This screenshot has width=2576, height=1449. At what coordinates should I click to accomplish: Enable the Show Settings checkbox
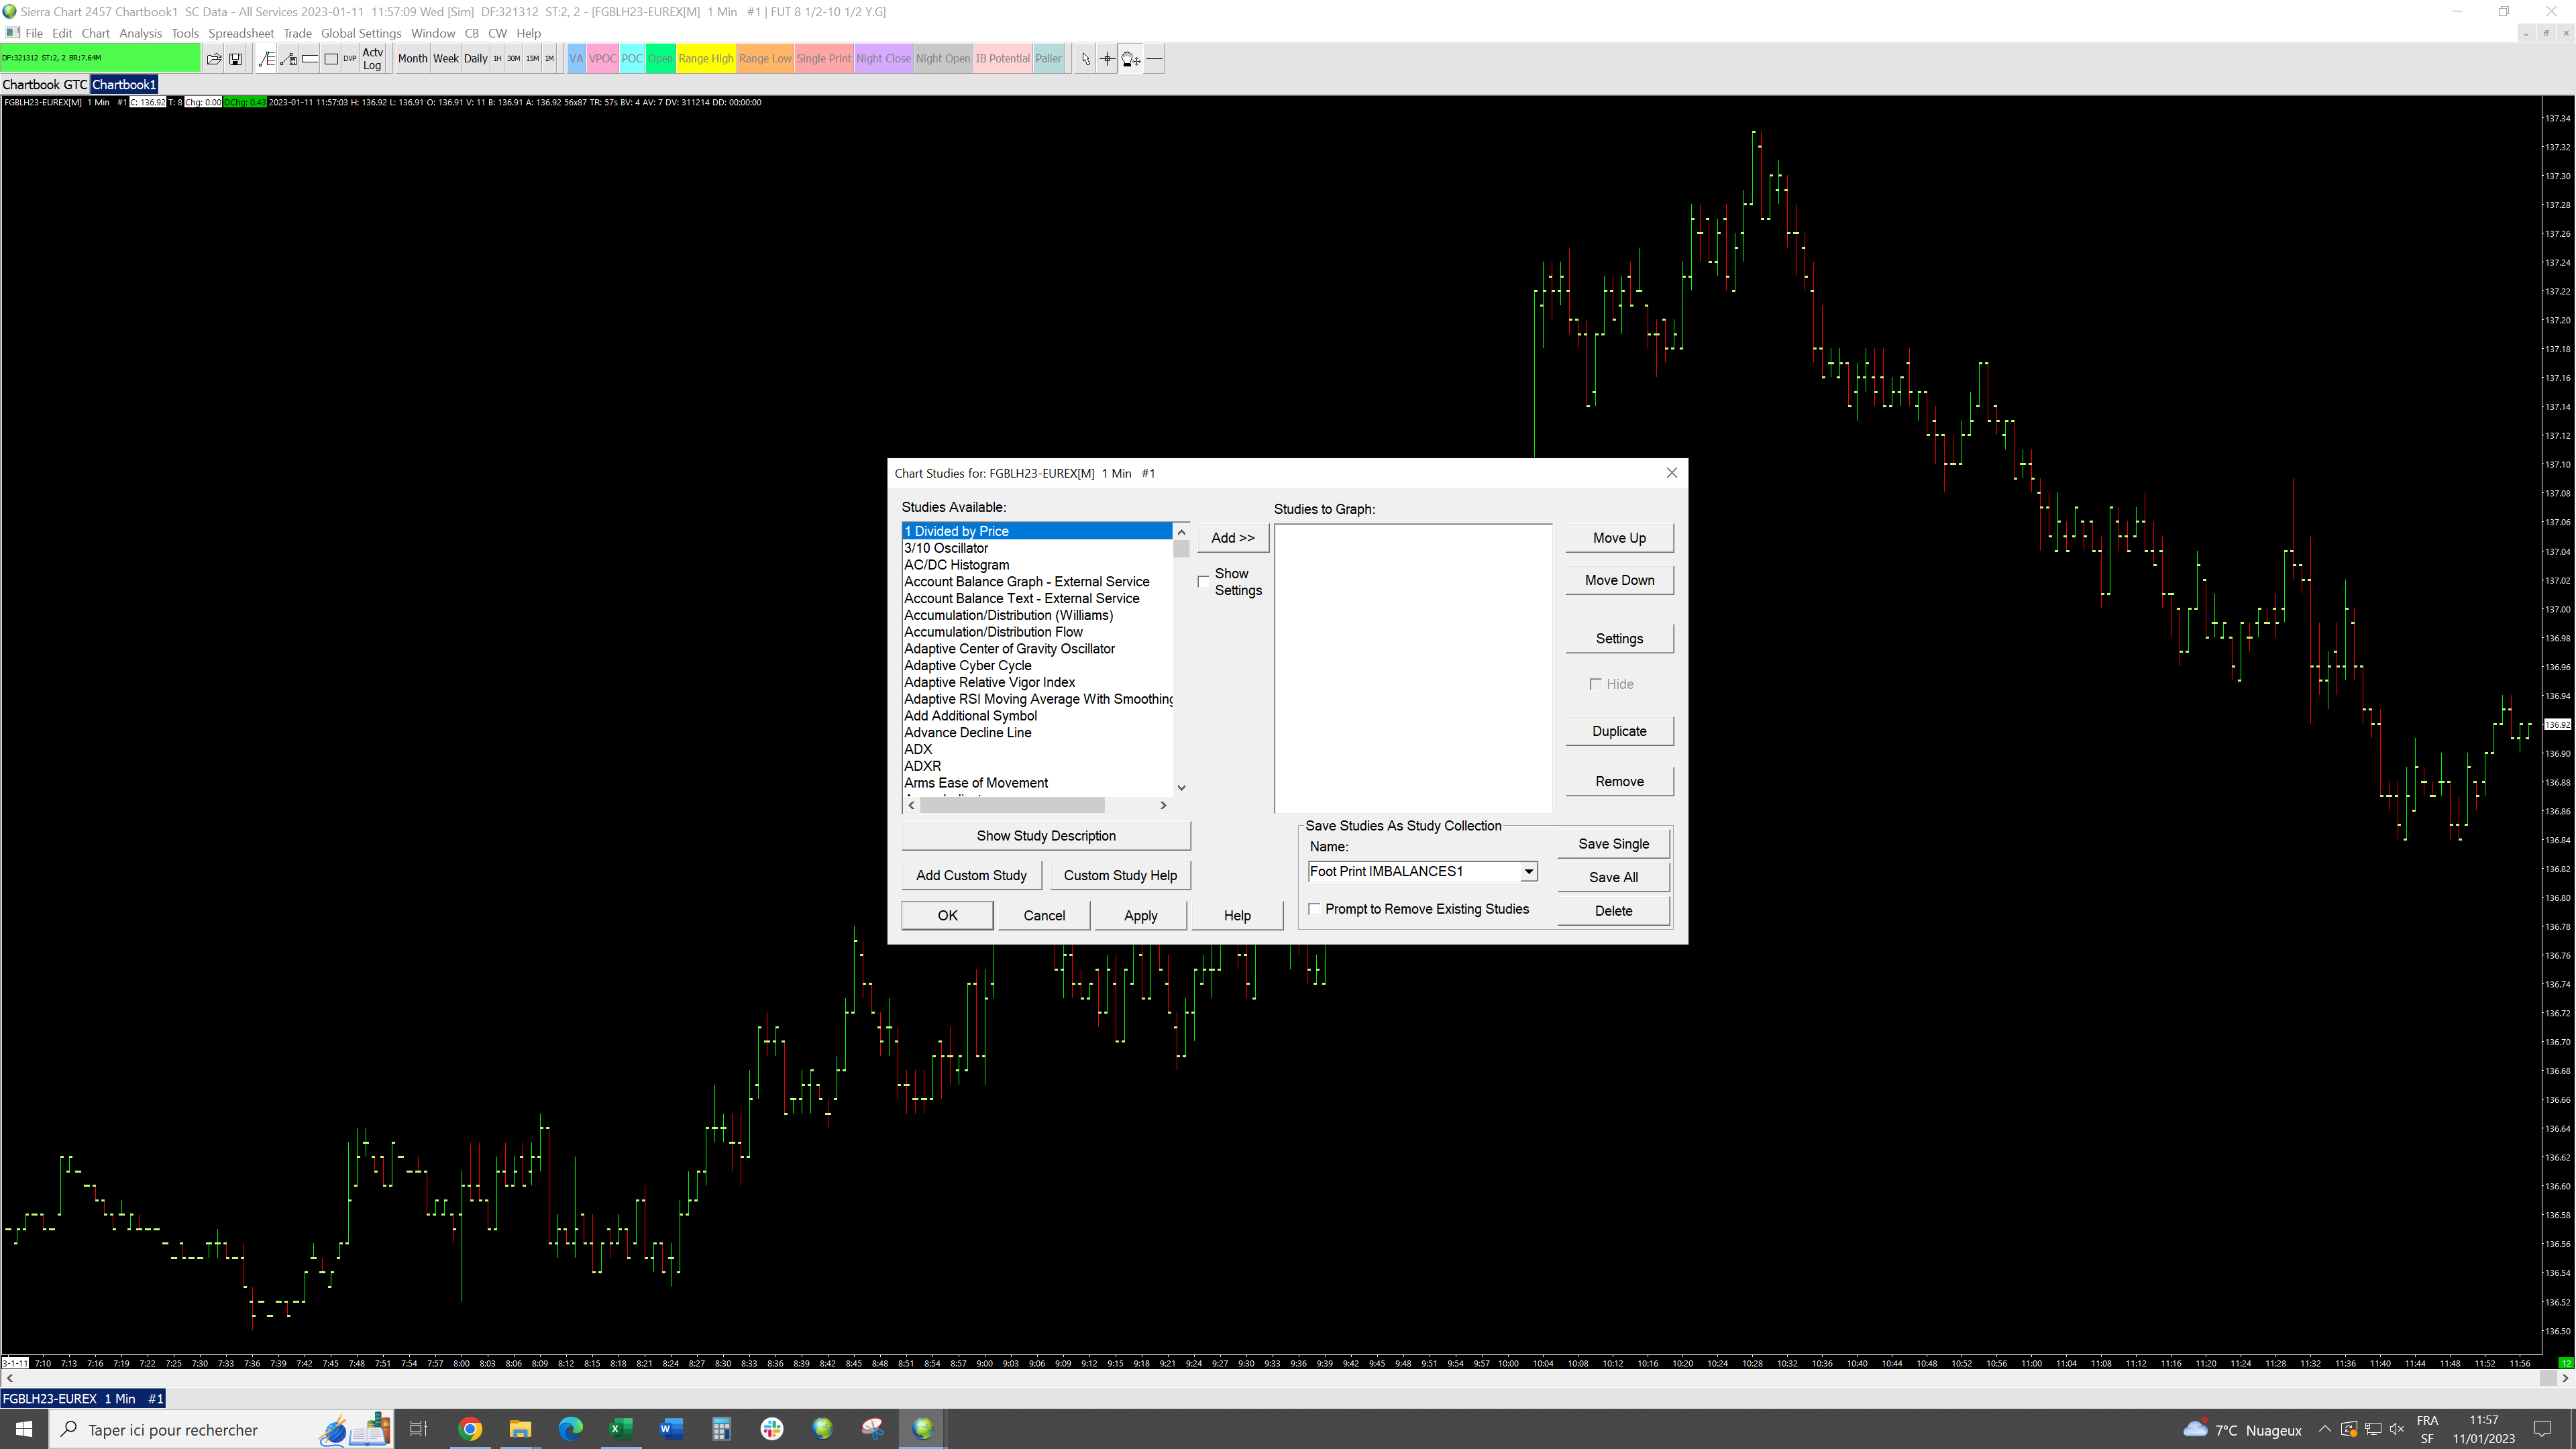[x=1204, y=582]
